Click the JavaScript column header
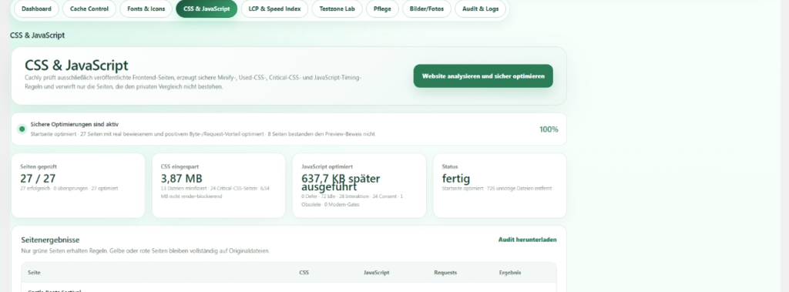Screen dimensions: 789x292 point(376,273)
